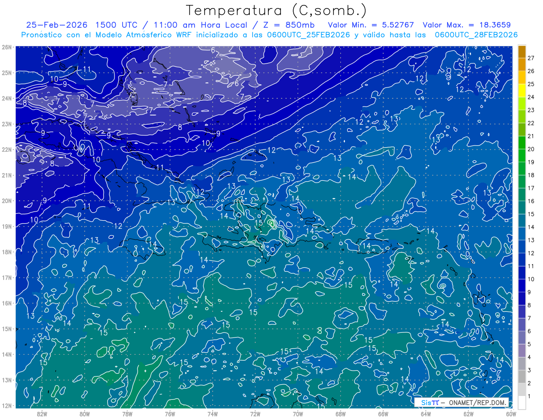Click the "0600UTC_28FEB2026" valid-until timestamp

tap(476, 35)
